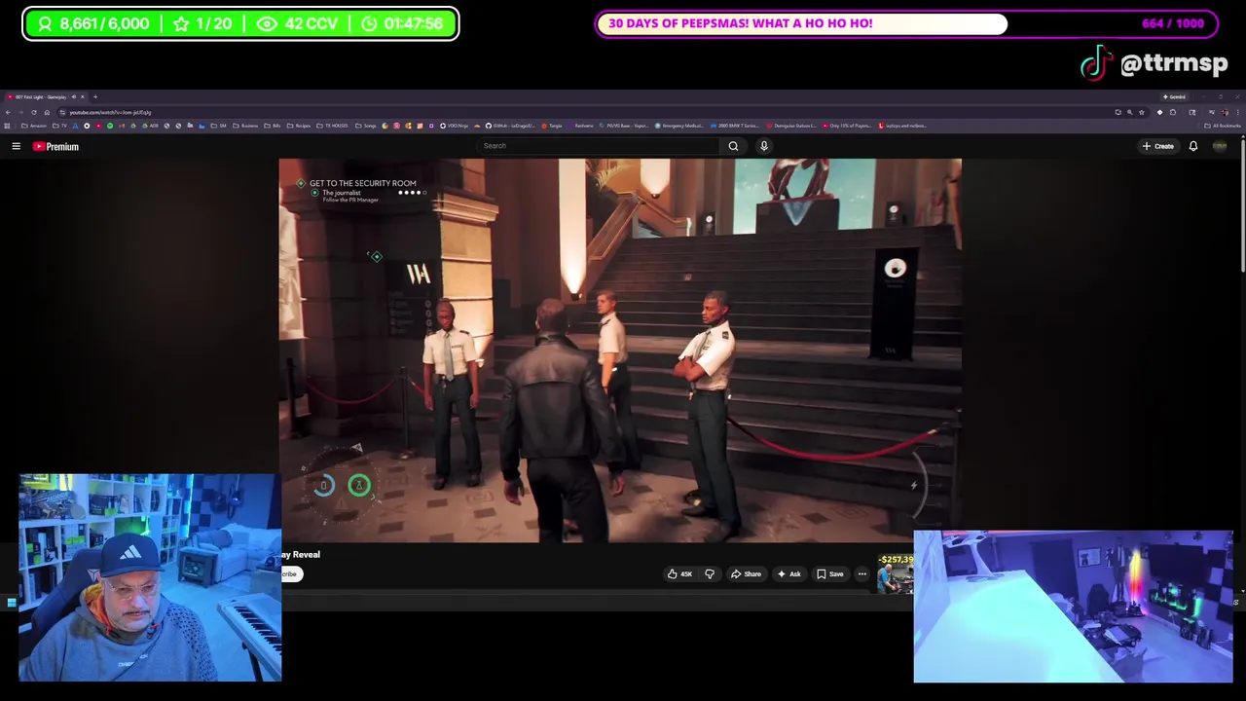This screenshot has width=1246, height=701.
Task: Click the Subscribe button under video
Action: [290, 574]
